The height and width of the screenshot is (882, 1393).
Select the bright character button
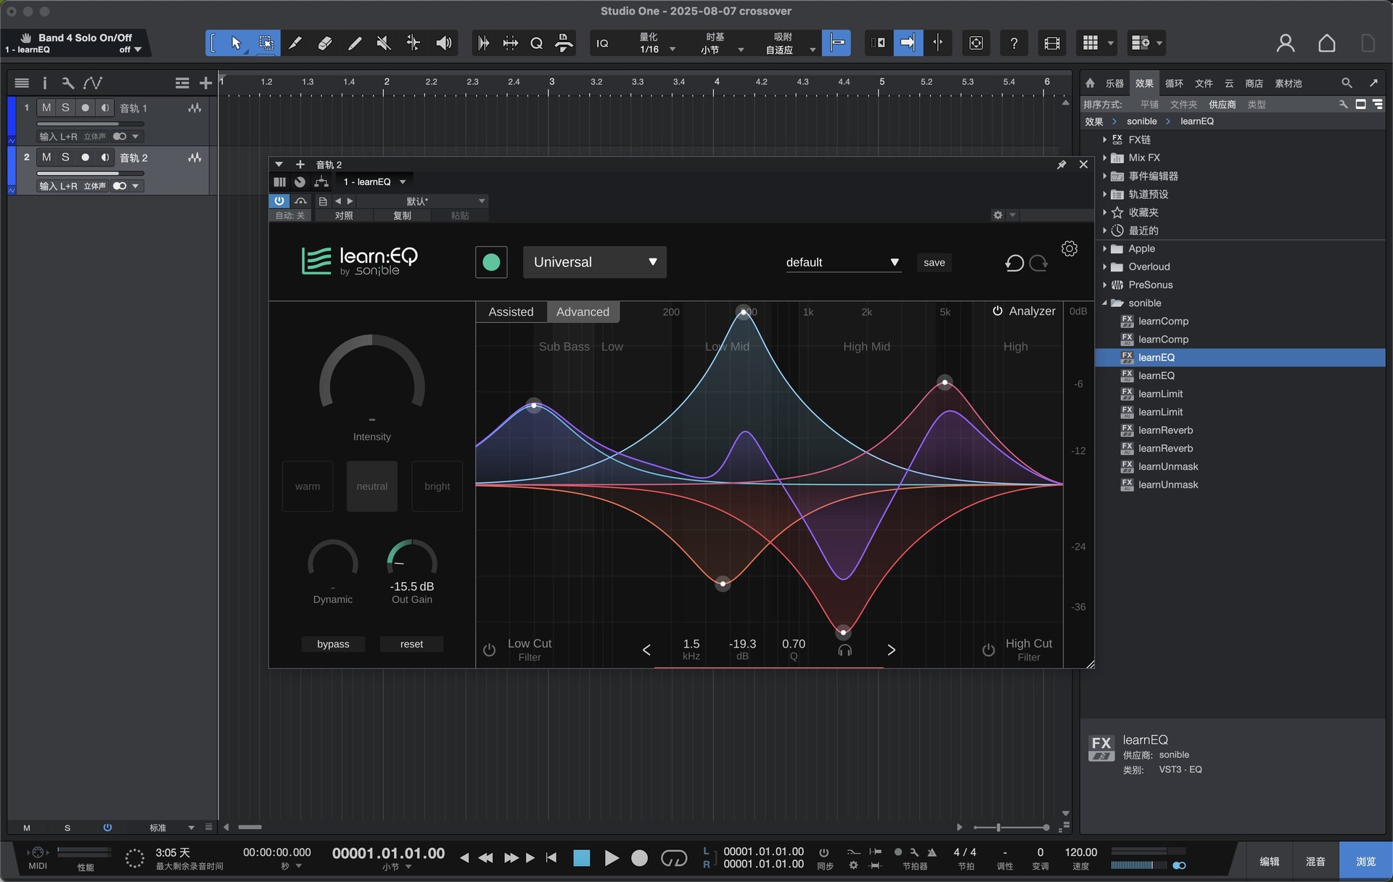(x=437, y=486)
